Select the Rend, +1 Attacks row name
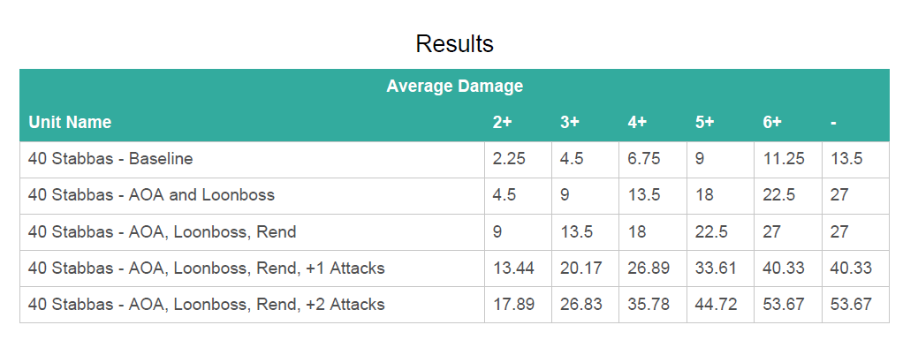The width and height of the screenshot is (918, 363). pyautogui.click(x=206, y=268)
